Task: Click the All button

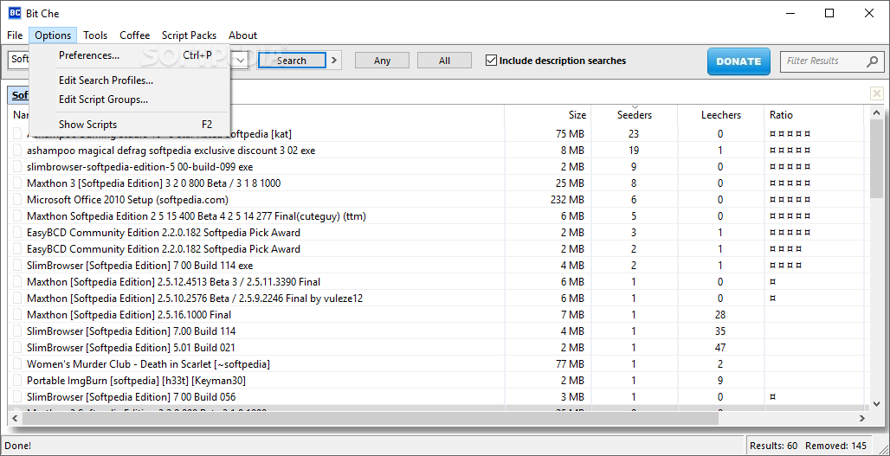Action: click(x=444, y=61)
